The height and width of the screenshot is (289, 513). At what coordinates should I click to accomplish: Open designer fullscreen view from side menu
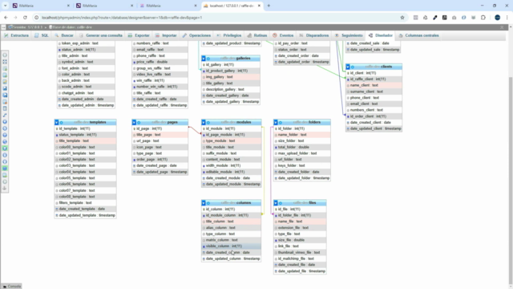[5, 62]
